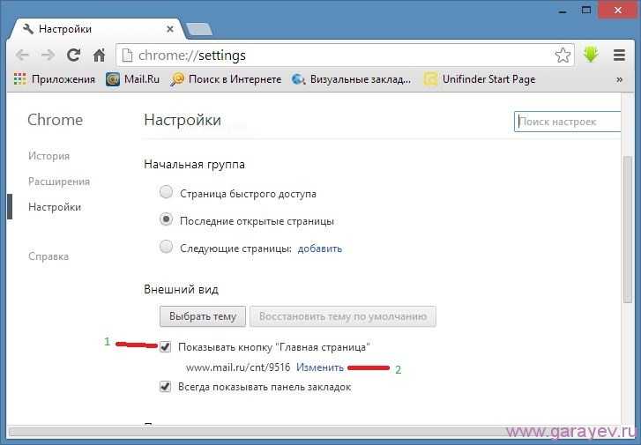The image size is (641, 445).
Task: Open Настройки in the sidebar
Action: point(55,207)
